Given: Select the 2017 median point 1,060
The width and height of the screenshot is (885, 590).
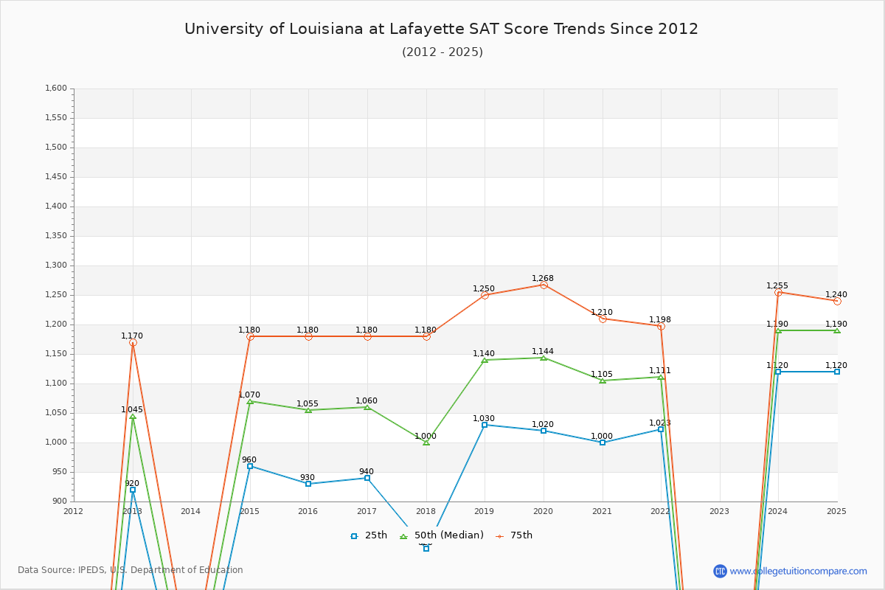Looking at the screenshot, I should pyautogui.click(x=367, y=407).
